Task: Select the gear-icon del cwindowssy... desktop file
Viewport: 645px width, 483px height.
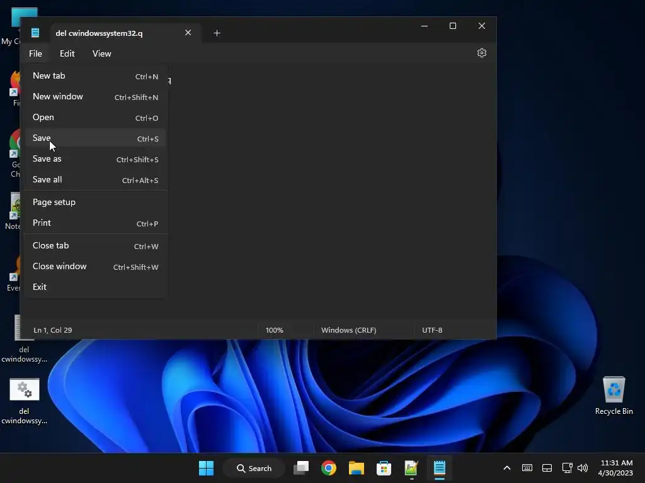Action: (x=25, y=401)
